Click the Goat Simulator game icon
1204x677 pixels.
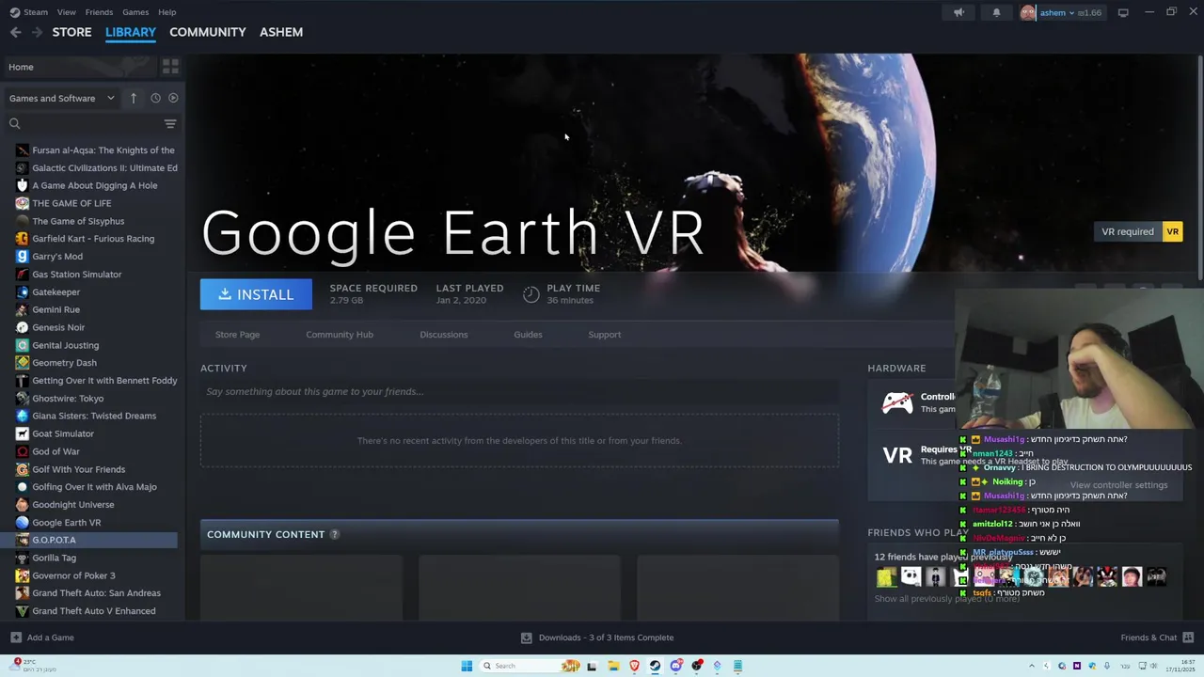pos(23,433)
